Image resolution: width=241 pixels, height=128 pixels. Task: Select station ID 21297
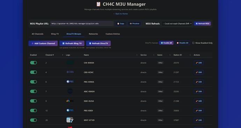[x=176, y=72]
